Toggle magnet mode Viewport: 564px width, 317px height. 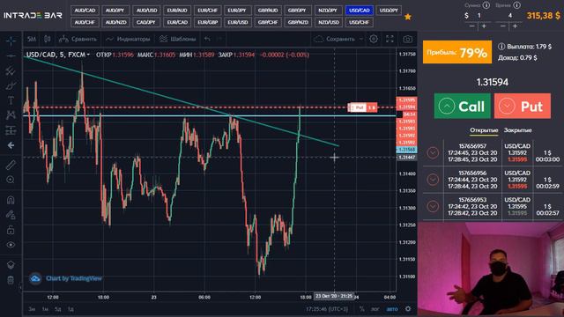11,200
